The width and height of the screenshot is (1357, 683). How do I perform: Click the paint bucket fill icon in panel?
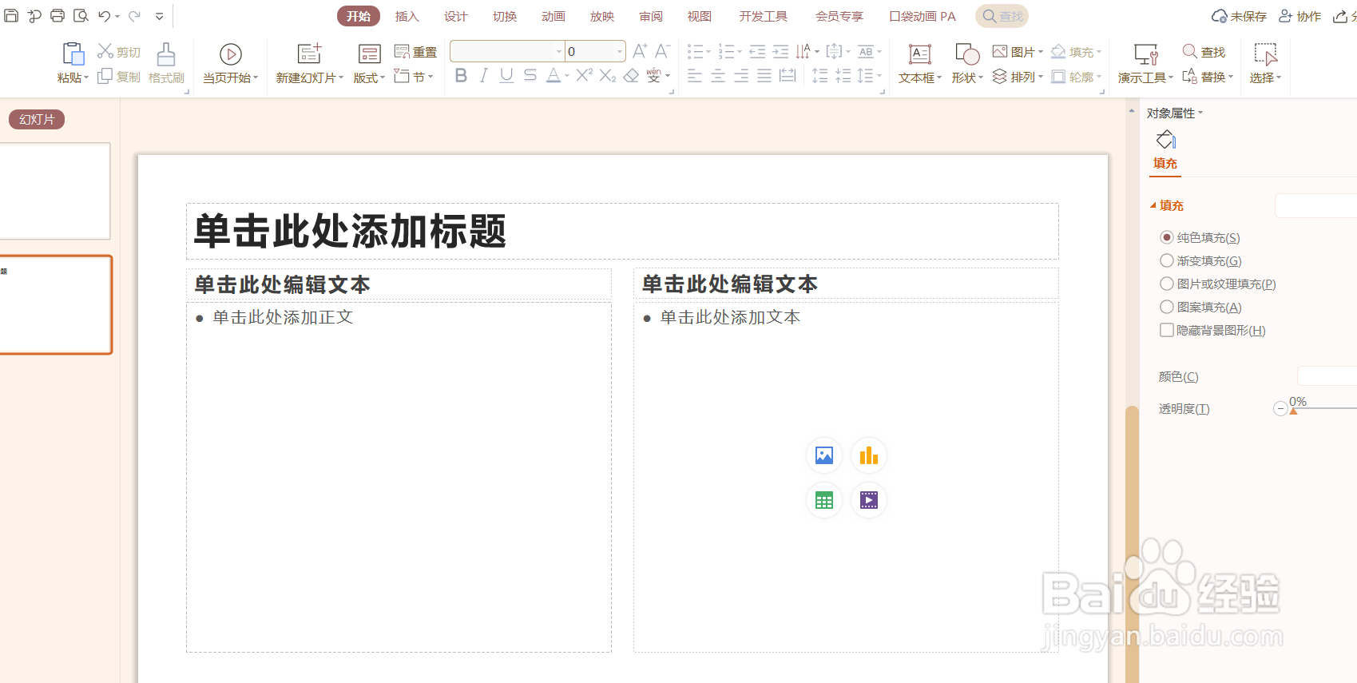point(1165,141)
